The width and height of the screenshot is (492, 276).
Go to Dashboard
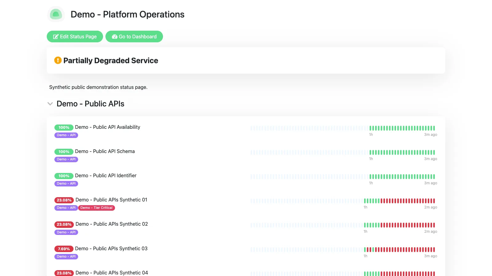click(134, 36)
